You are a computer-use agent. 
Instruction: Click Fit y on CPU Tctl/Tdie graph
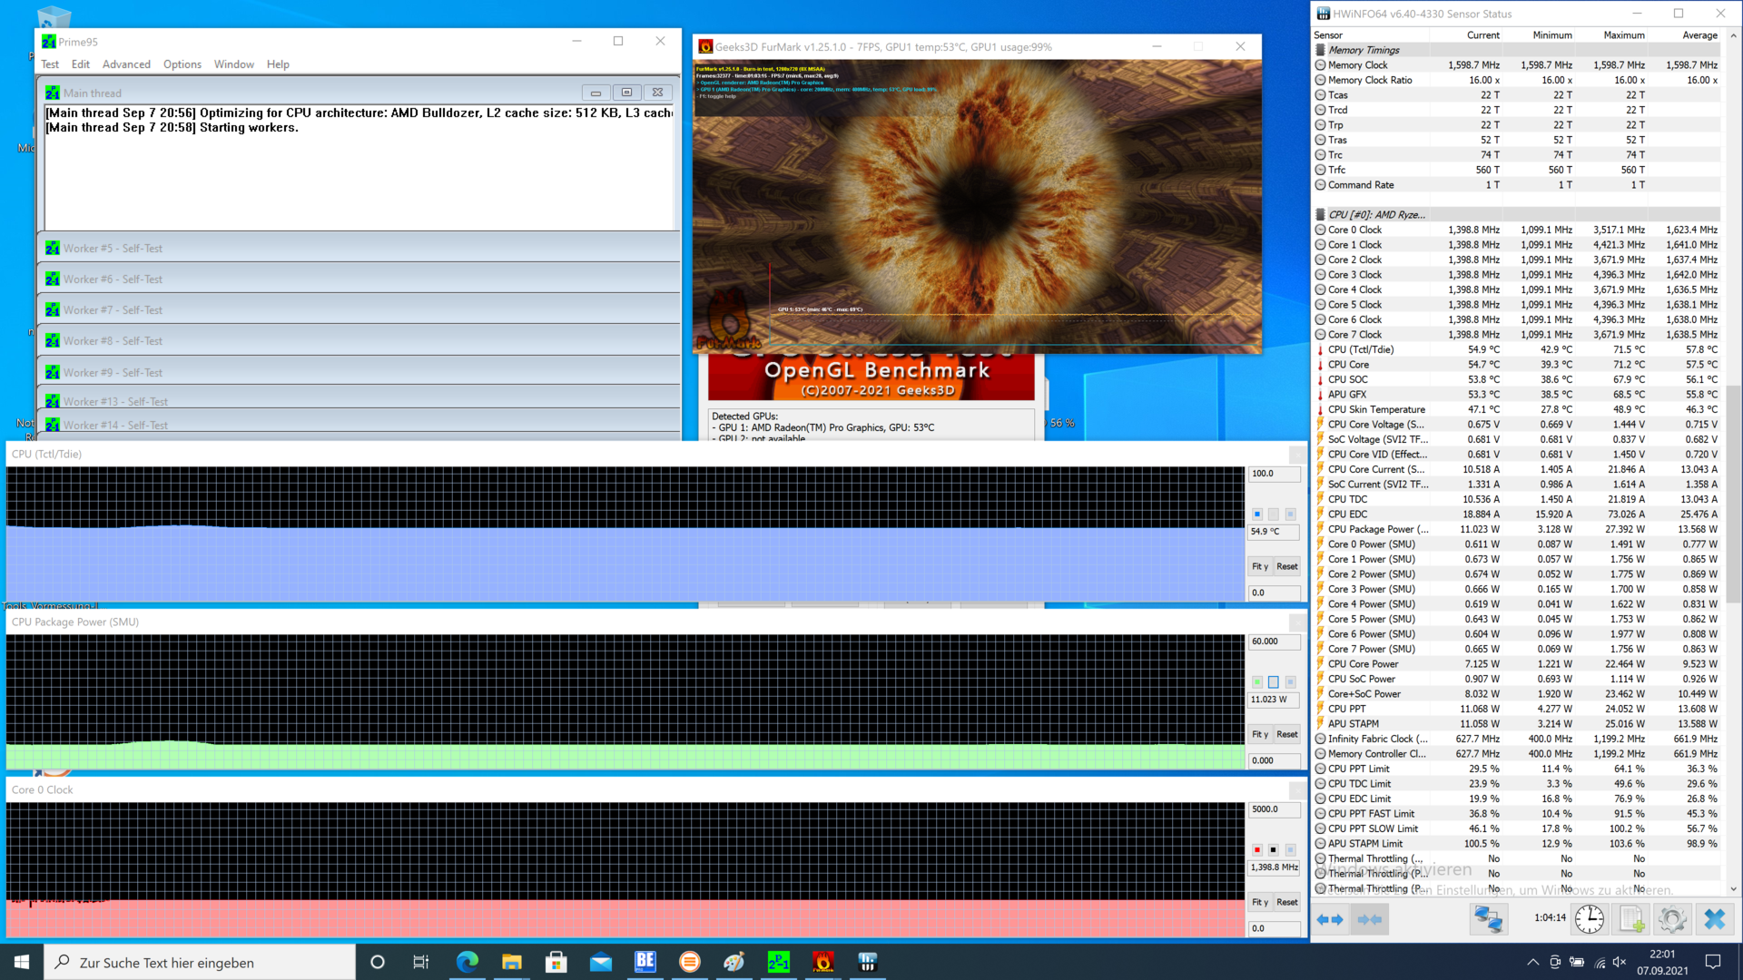1260,566
